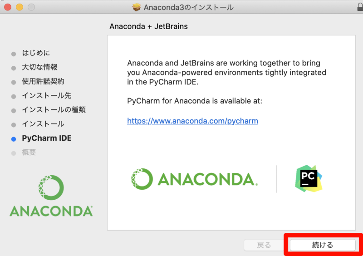
Task: Close the installer with the red button
Action: pos(8,7)
